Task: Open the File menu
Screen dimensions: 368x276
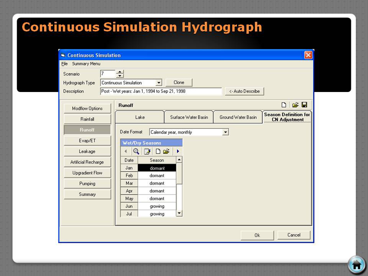Action: pos(64,64)
